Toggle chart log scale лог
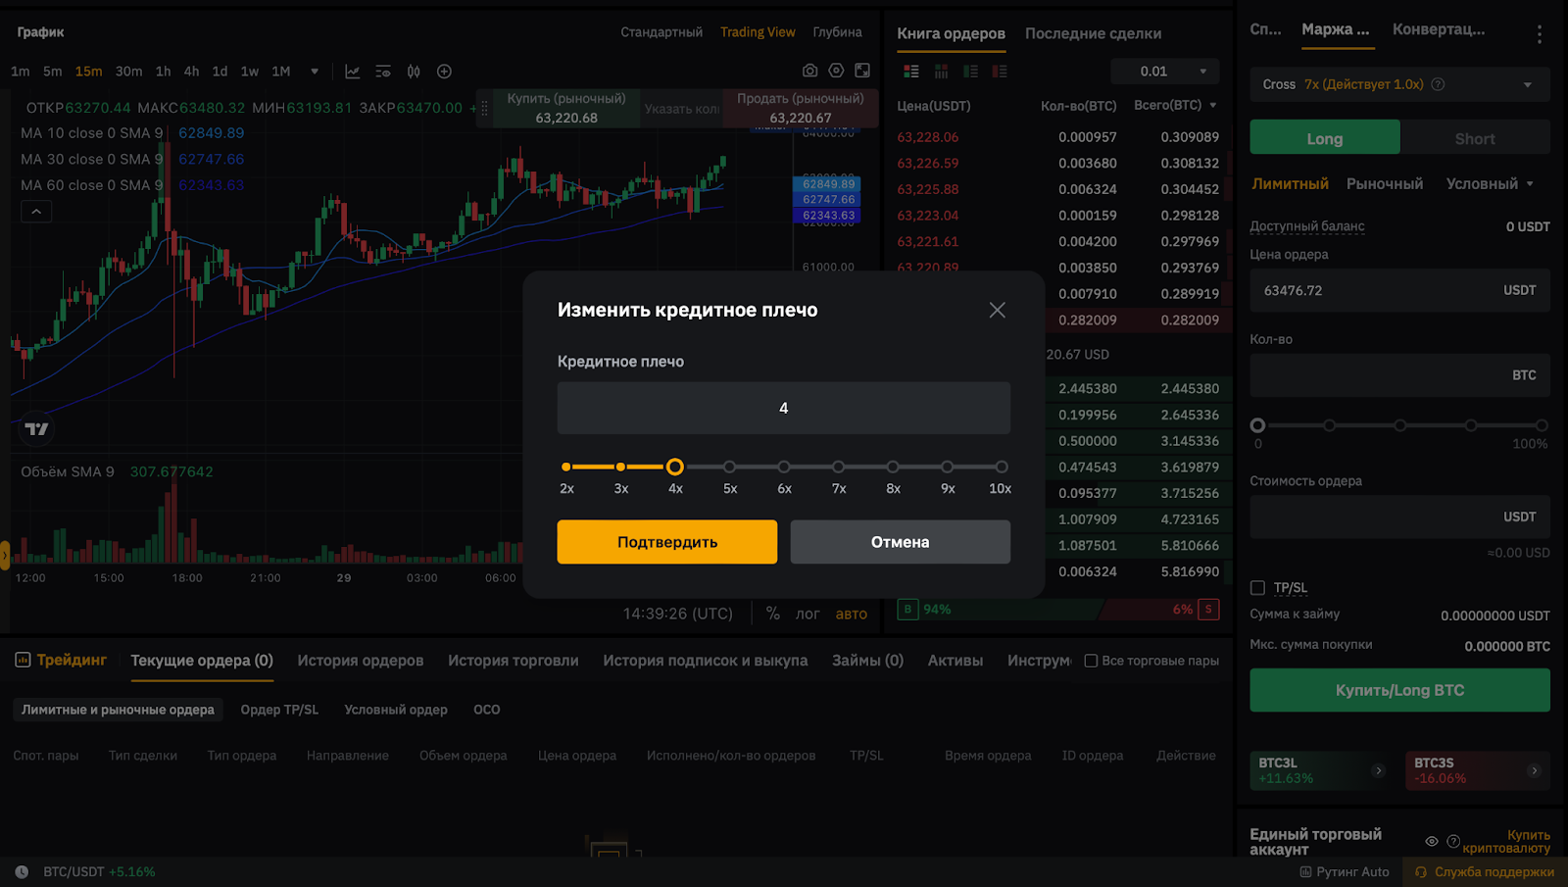The image size is (1568, 887). pyautogui.click(x=808, y=614)
